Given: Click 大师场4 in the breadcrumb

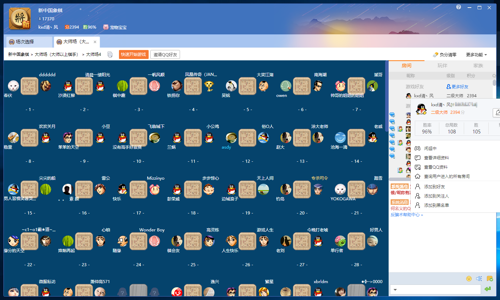Looking at the screenshot, I should (x=93, y=54).
